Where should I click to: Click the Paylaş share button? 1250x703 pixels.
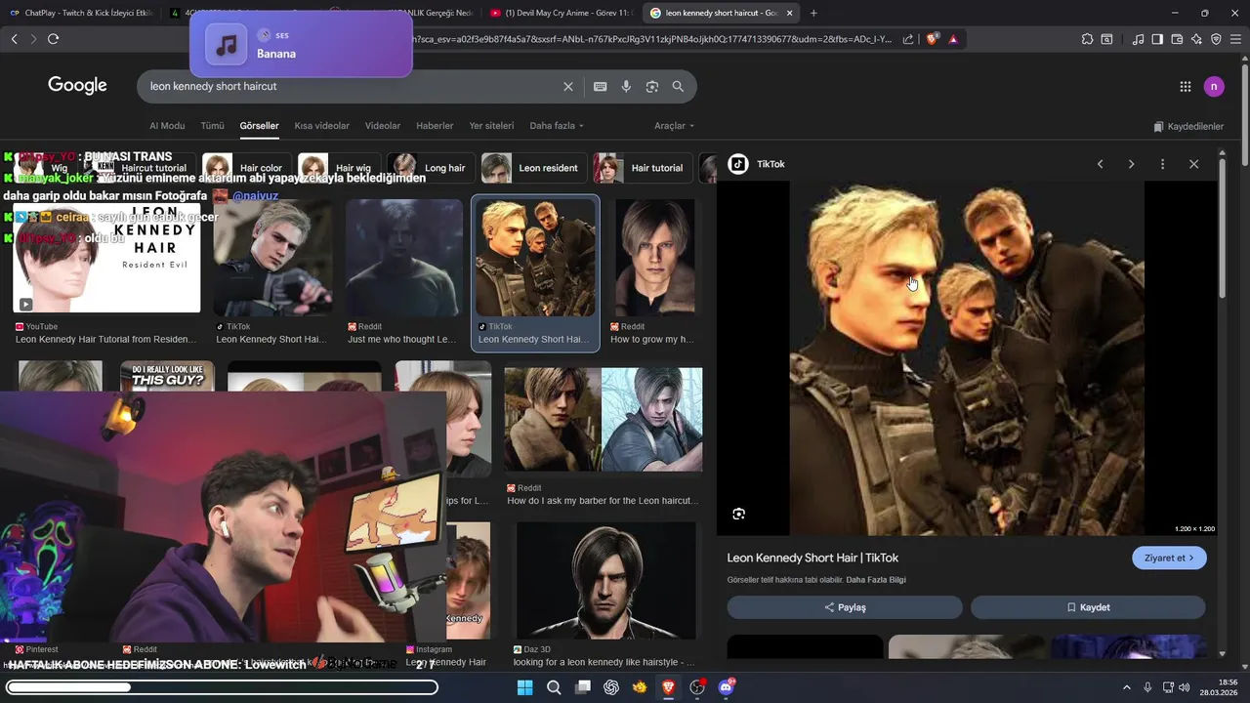pyautogui.click(x=845, y=607)
